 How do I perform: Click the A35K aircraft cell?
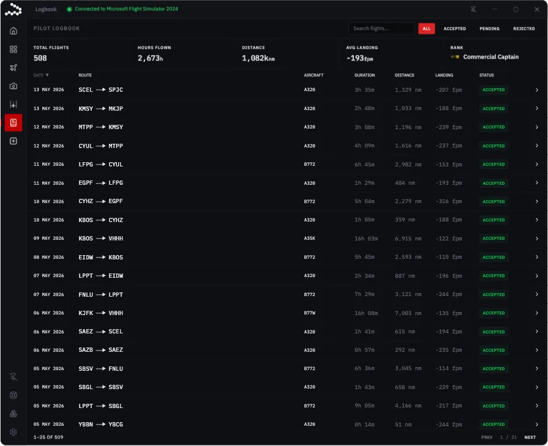309,239
